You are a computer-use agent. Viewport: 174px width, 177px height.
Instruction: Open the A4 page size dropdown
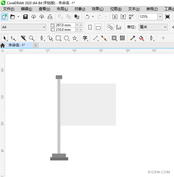pyautogui.click(x=24, y=27)
